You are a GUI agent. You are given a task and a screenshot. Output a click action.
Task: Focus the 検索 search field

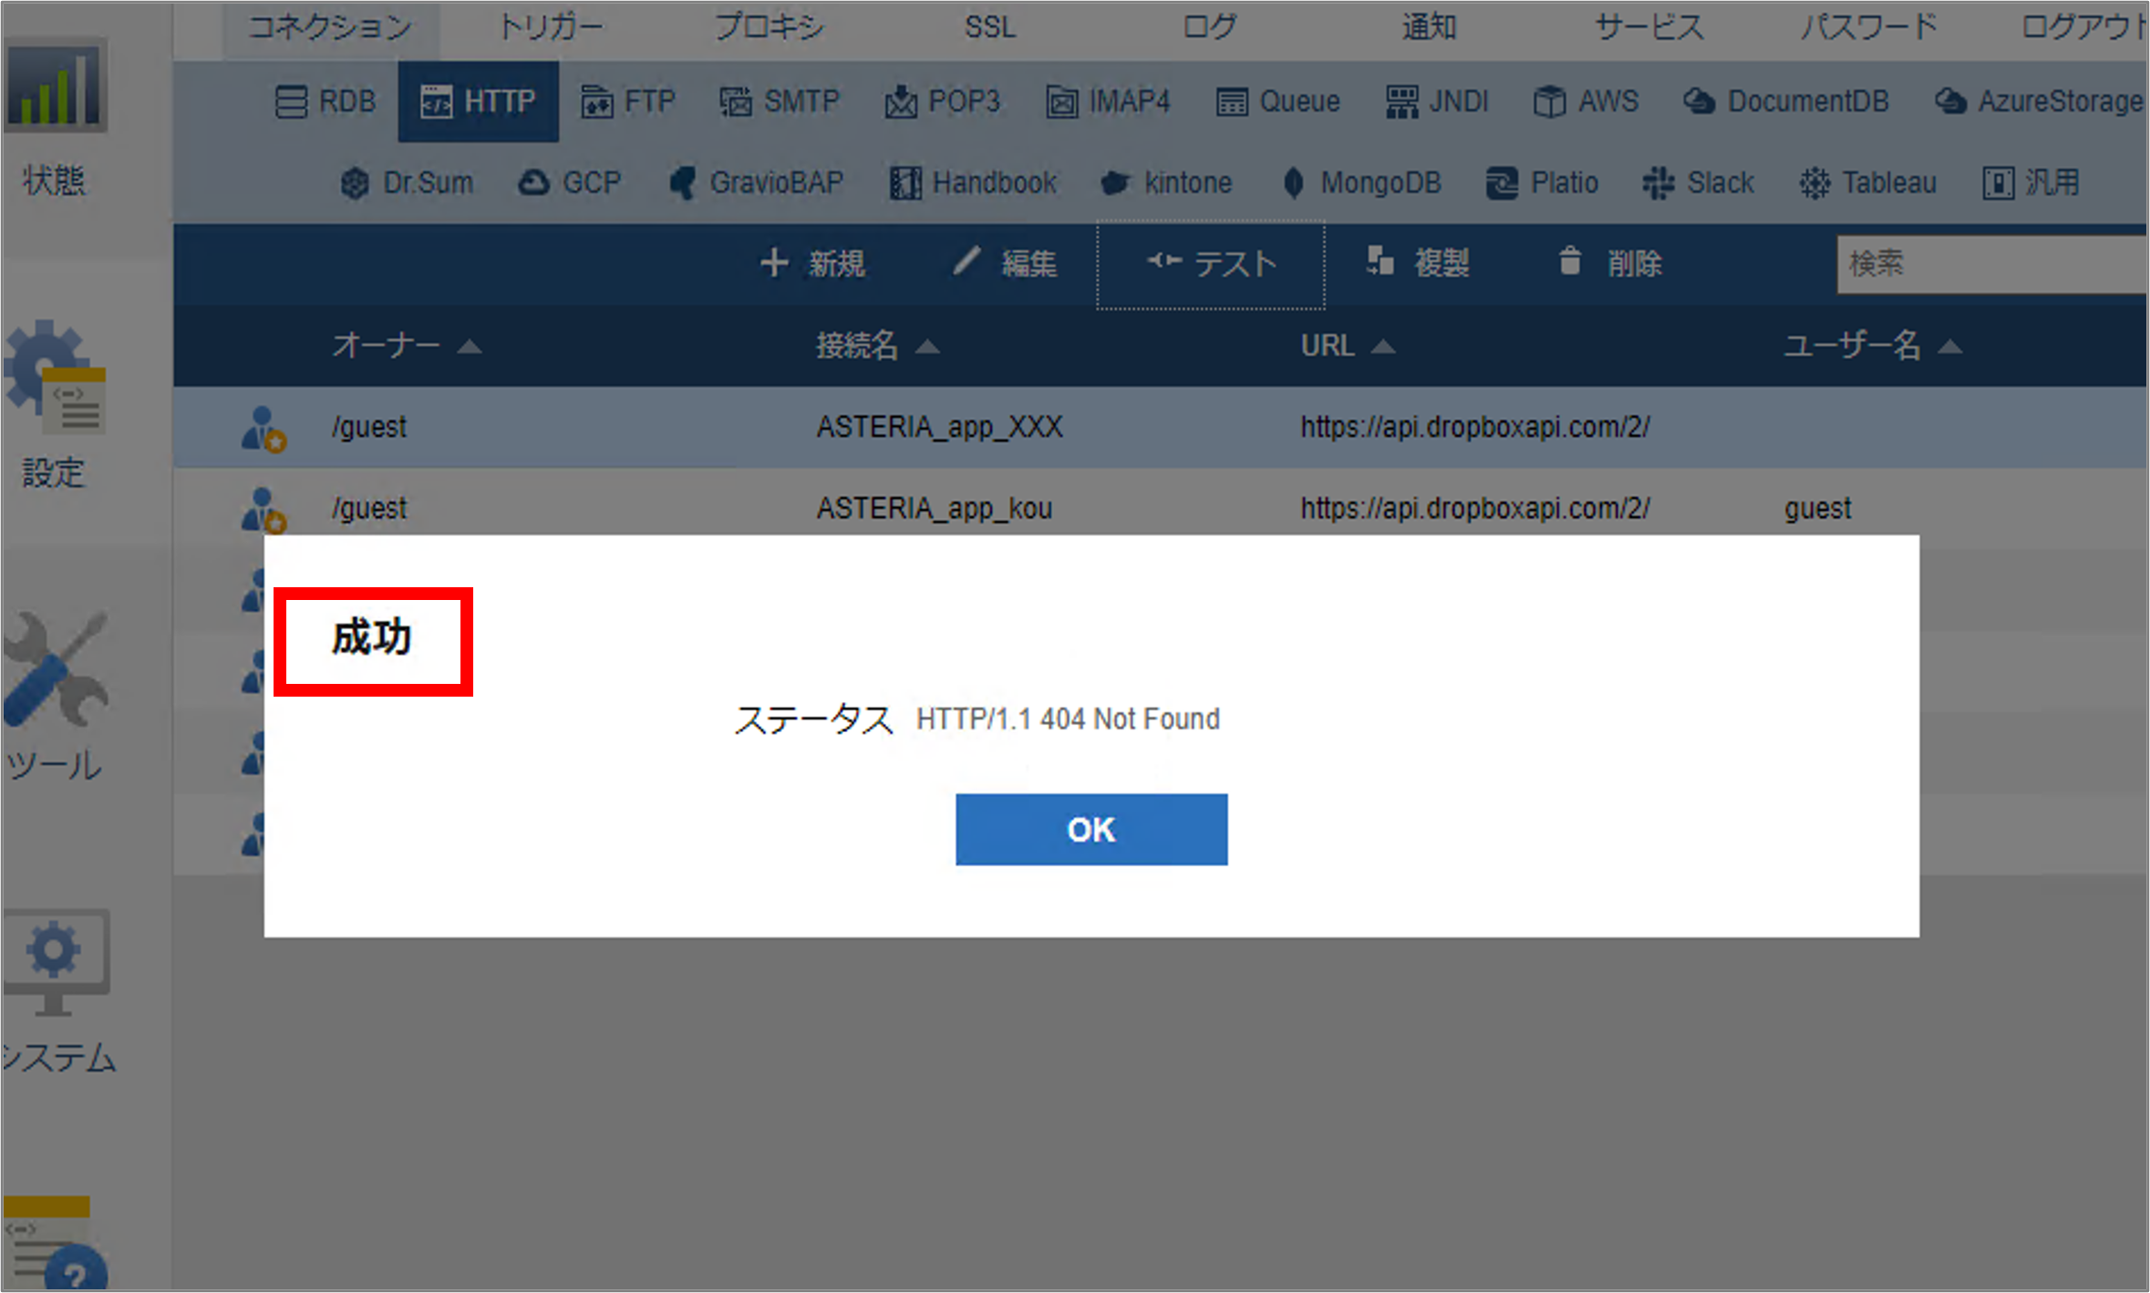1992,264
